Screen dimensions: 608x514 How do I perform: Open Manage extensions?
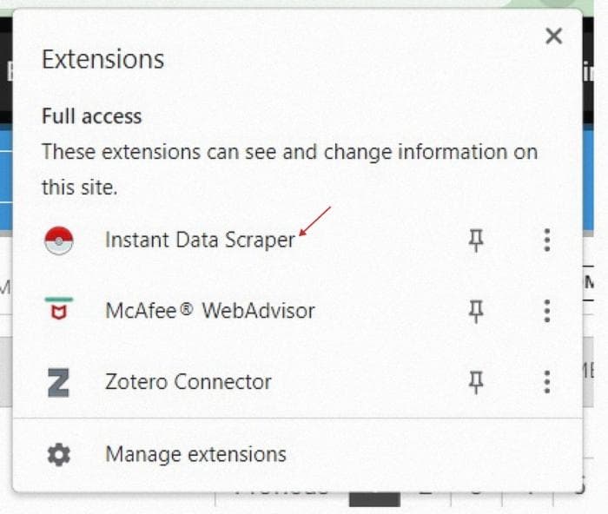195,454
